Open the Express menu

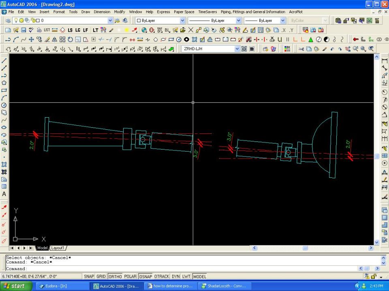click(x=163, y=12)
